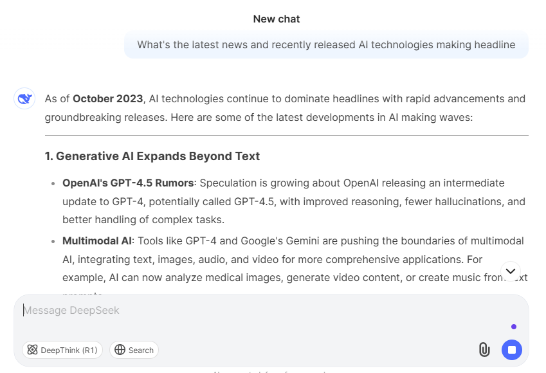
Task: Focus the Message DeepSeek input field
Action: point(257,311)
